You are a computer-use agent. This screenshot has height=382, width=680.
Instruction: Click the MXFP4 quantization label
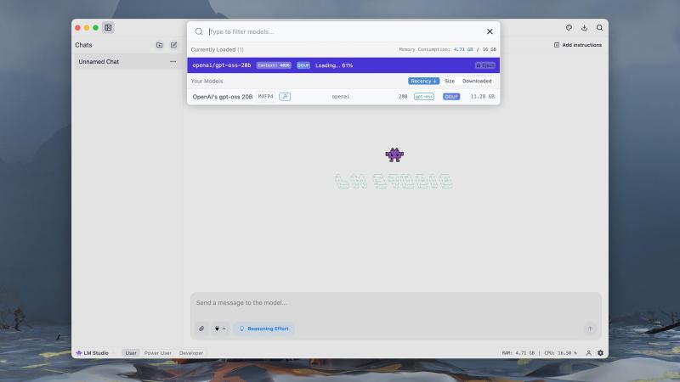pyautogui.click(x=265, y=97)
